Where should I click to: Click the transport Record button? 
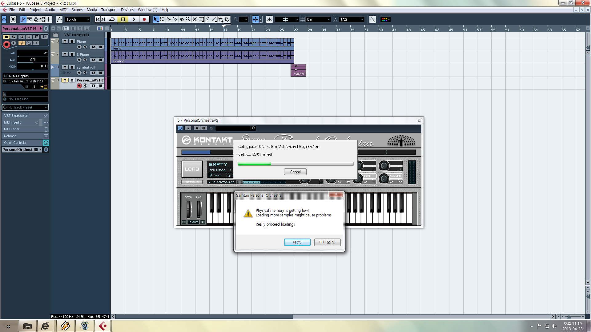tap(144, 19)
